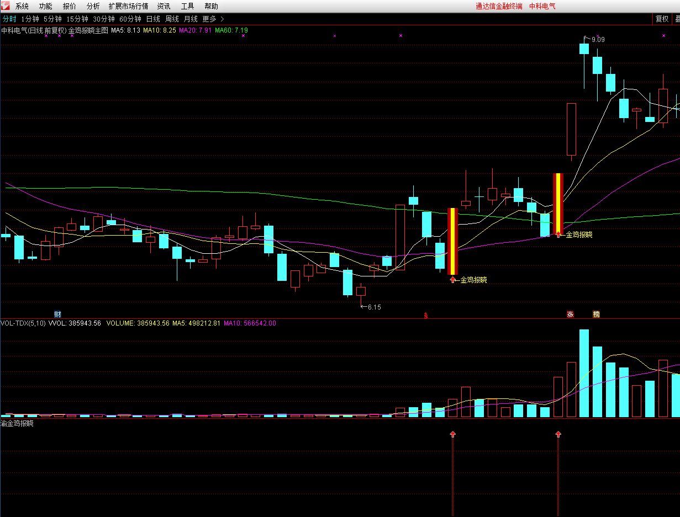Open the 报价 menu
Image resolution: width=680 pixels, height=517 pixels.
tap(70, 7)
